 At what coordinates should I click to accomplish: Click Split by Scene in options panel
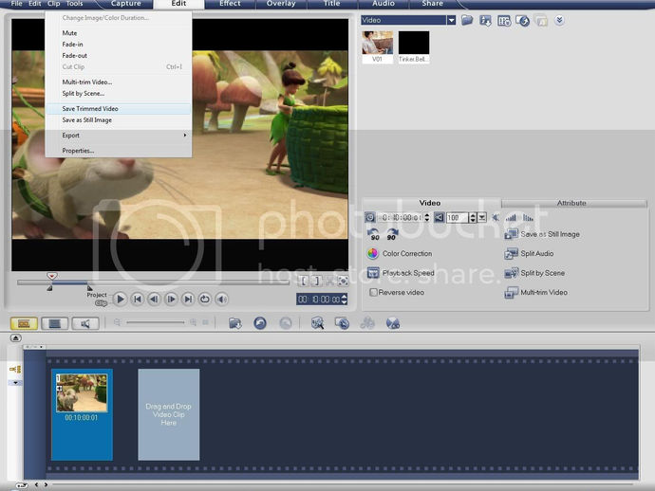tap(534, 273)
